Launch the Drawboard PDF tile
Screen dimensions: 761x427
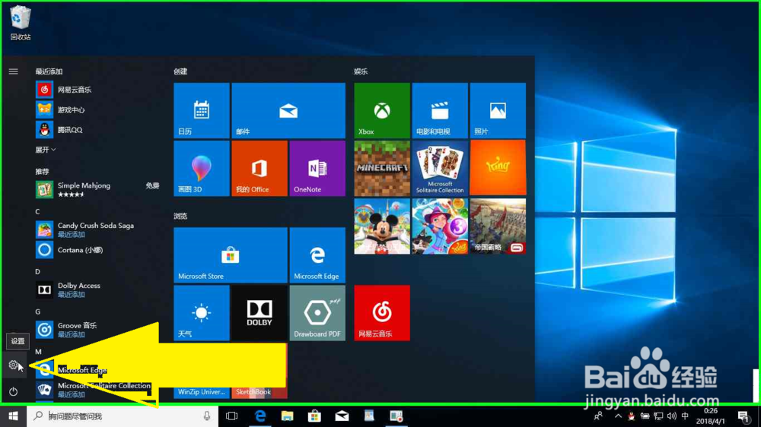click(x=317, y=312)
